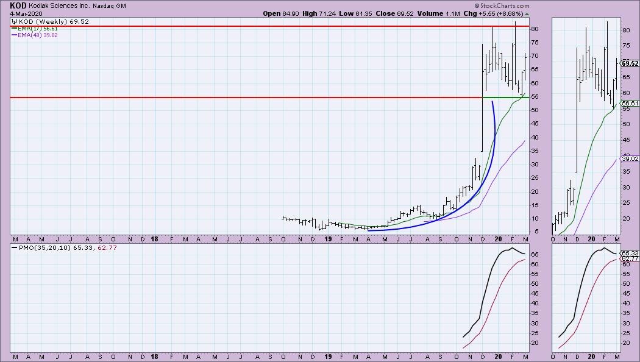
Task: Click the Volume 1.1M value
Action: 438,13
